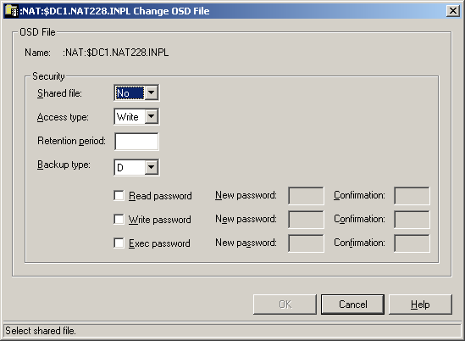
Task: Click Confirmation field for Write password
Action: tap(412, 220)
